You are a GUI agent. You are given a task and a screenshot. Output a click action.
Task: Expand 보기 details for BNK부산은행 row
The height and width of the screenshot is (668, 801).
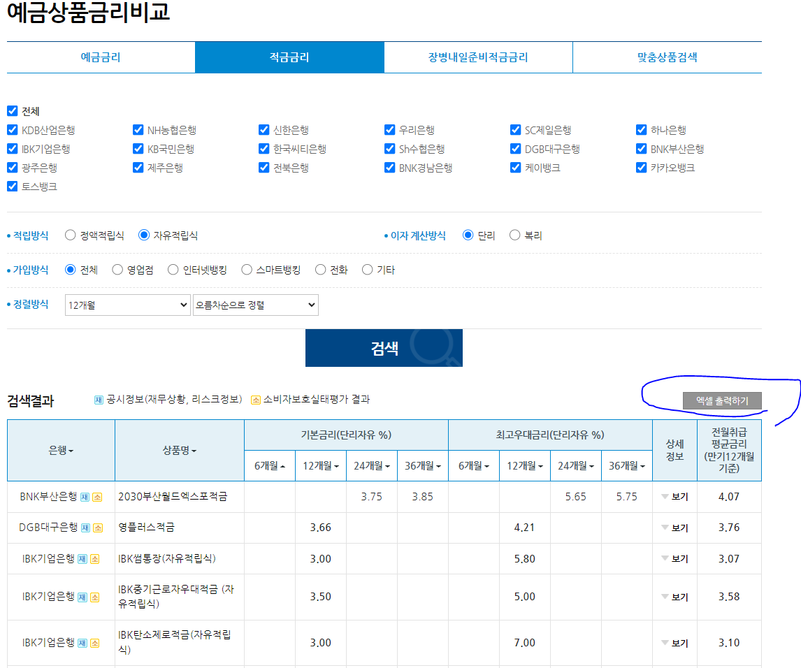pos(674,497)
